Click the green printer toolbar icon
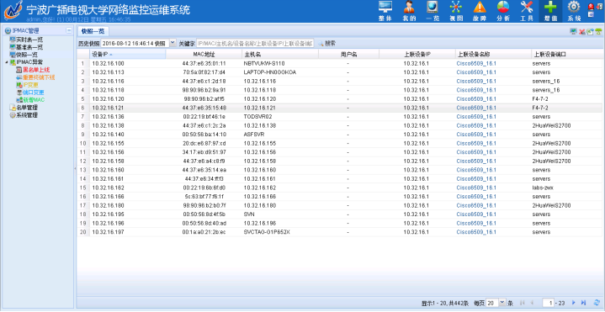The width and height of the screenshot is (605, 312). [x=598, y=32]
